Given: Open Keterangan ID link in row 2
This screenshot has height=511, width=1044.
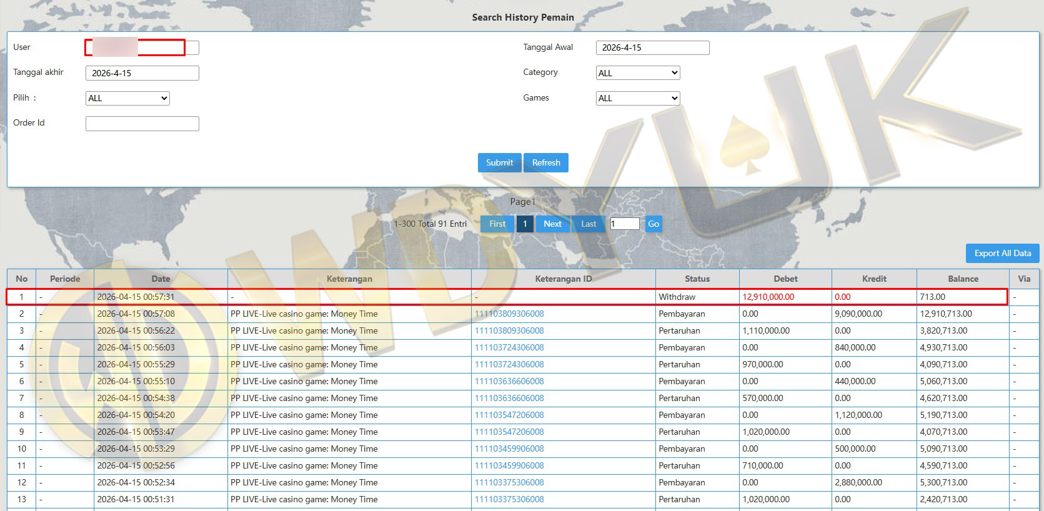Looking at the screenshot, I should (509, 314).
